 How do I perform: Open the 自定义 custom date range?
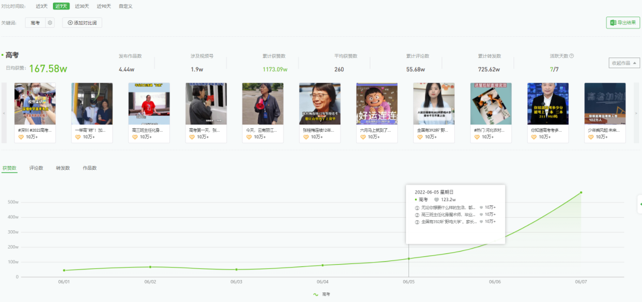[125, 6]
